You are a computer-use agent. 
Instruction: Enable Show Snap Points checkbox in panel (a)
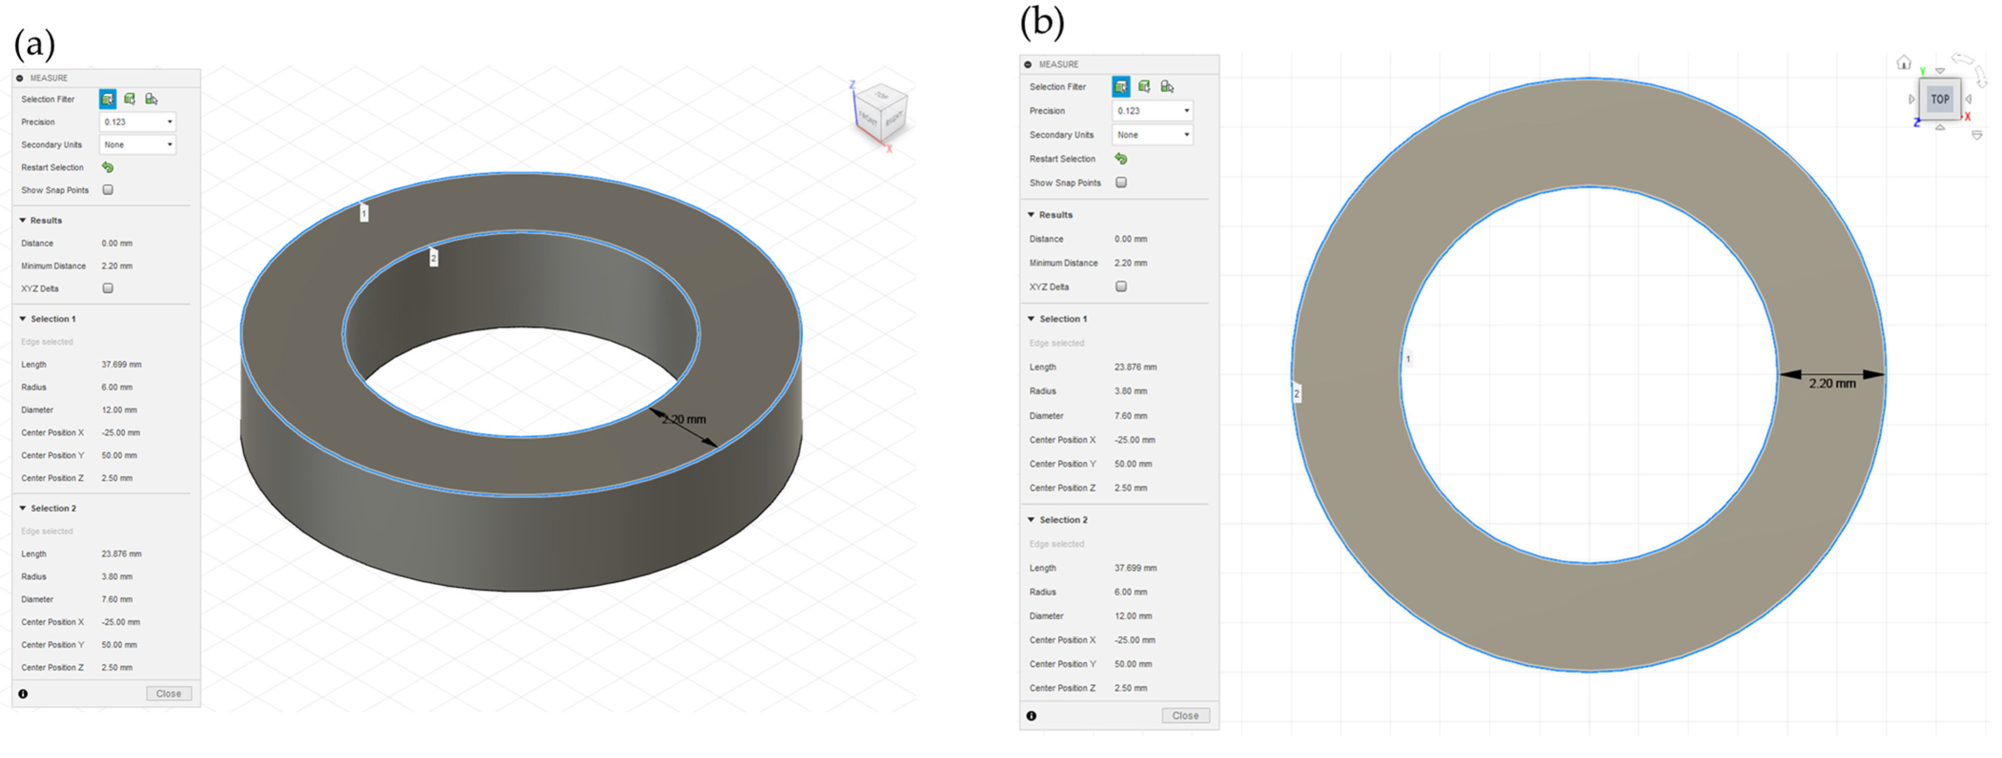tap(108, 190)
